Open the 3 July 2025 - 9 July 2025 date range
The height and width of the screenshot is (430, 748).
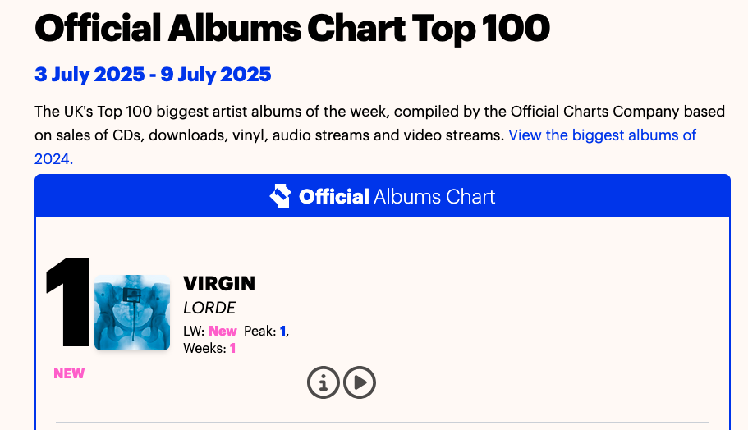153,75
